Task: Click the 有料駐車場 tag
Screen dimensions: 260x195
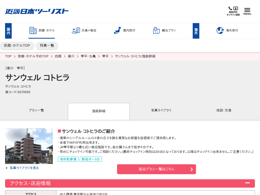Action: [x=68, y=159]
